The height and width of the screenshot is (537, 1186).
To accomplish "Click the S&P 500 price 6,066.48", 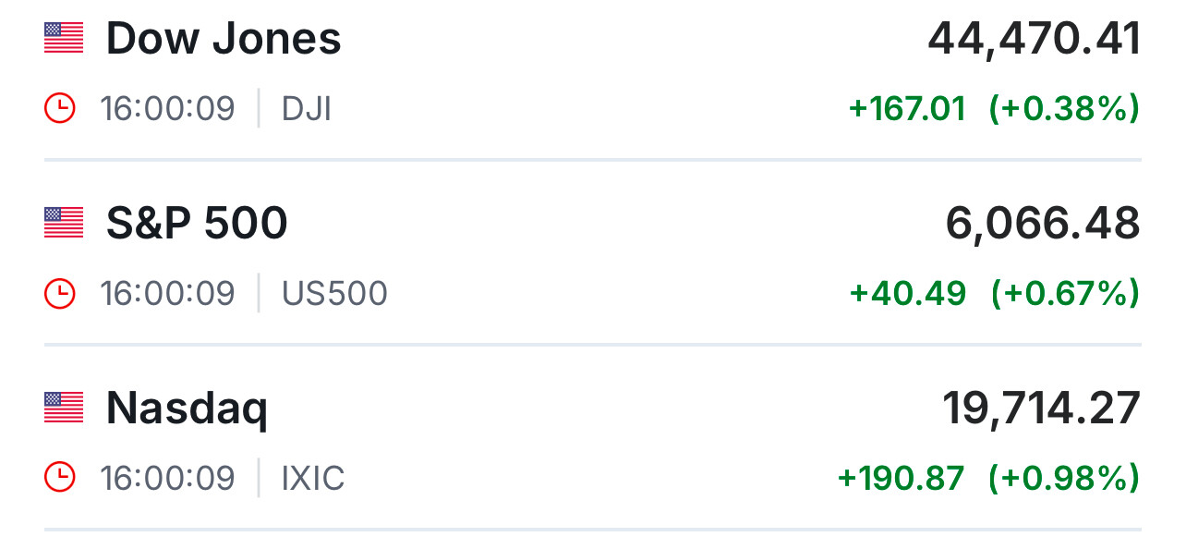I will pyautogui.click(x=1043, y=224).
